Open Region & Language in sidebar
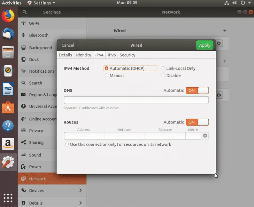254x207 pixels. click(x=37, y=95)
